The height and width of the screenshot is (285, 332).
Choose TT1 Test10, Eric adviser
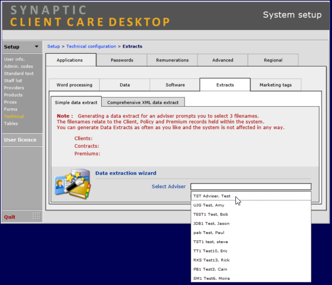point(251,251)
